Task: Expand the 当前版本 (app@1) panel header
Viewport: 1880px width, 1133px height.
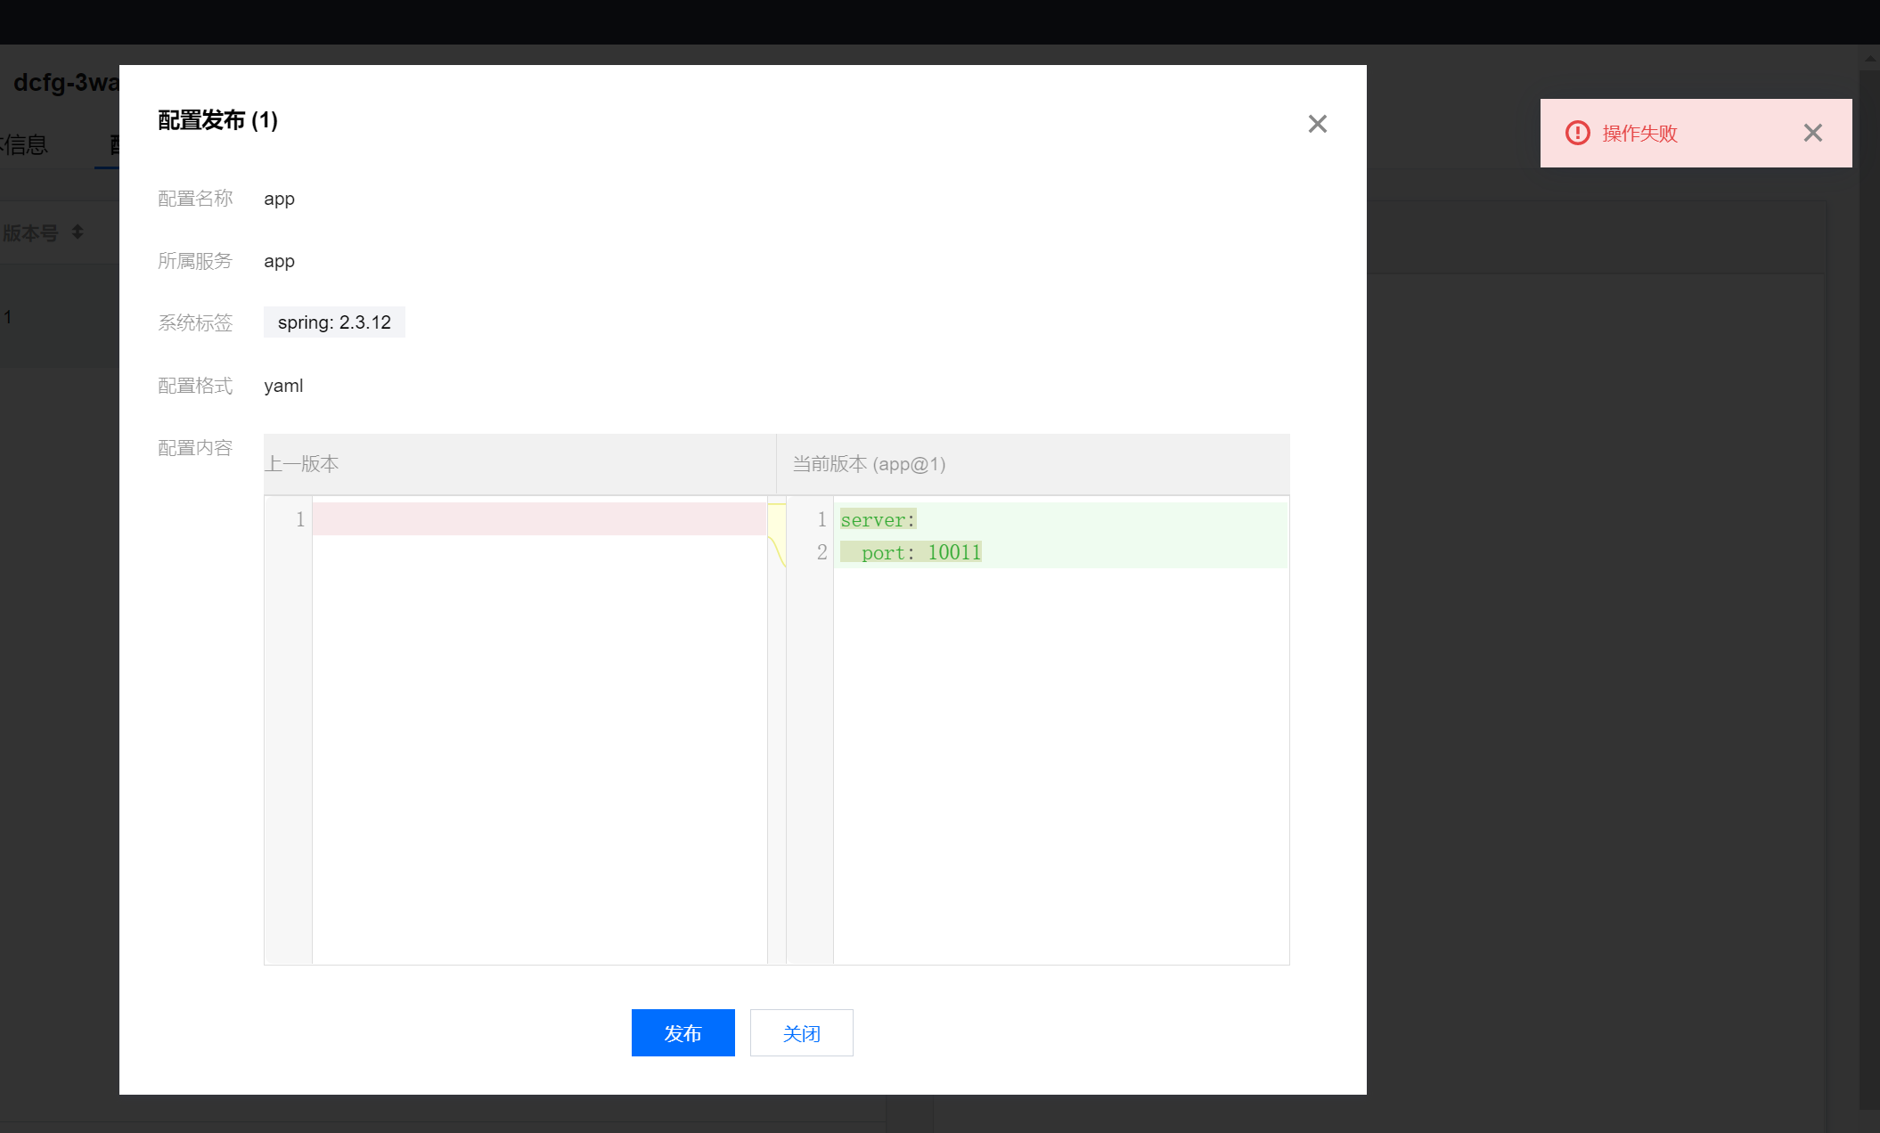Action: [870, 464]
